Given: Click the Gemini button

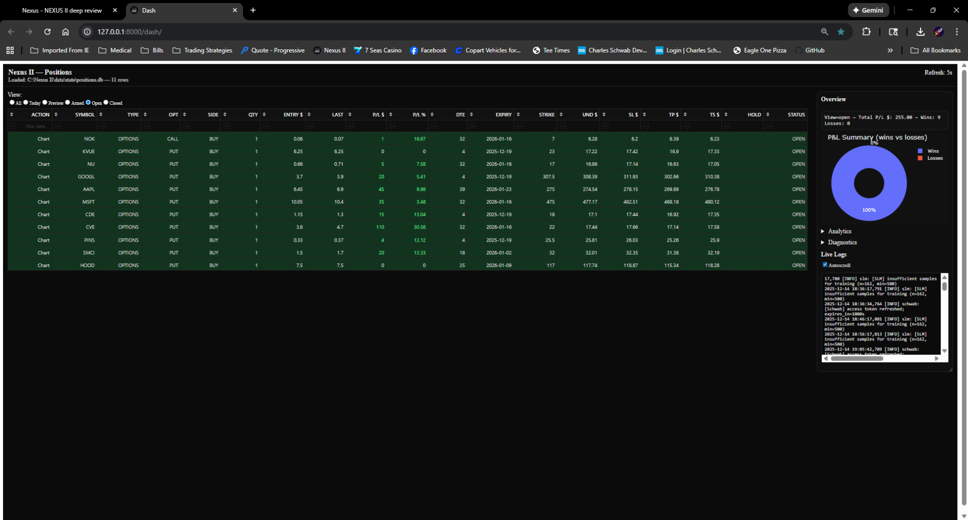Looking at the screenshot, I should coord(868,10).
